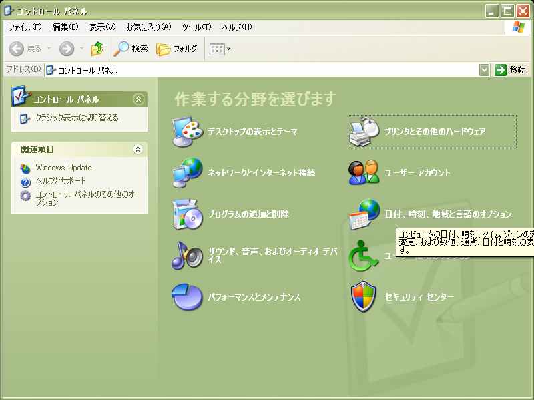Image resolution: width=534 pixels, height=400 pixels.
Task: Collapse the 関連項目 sidebar section
Action: 138,149
